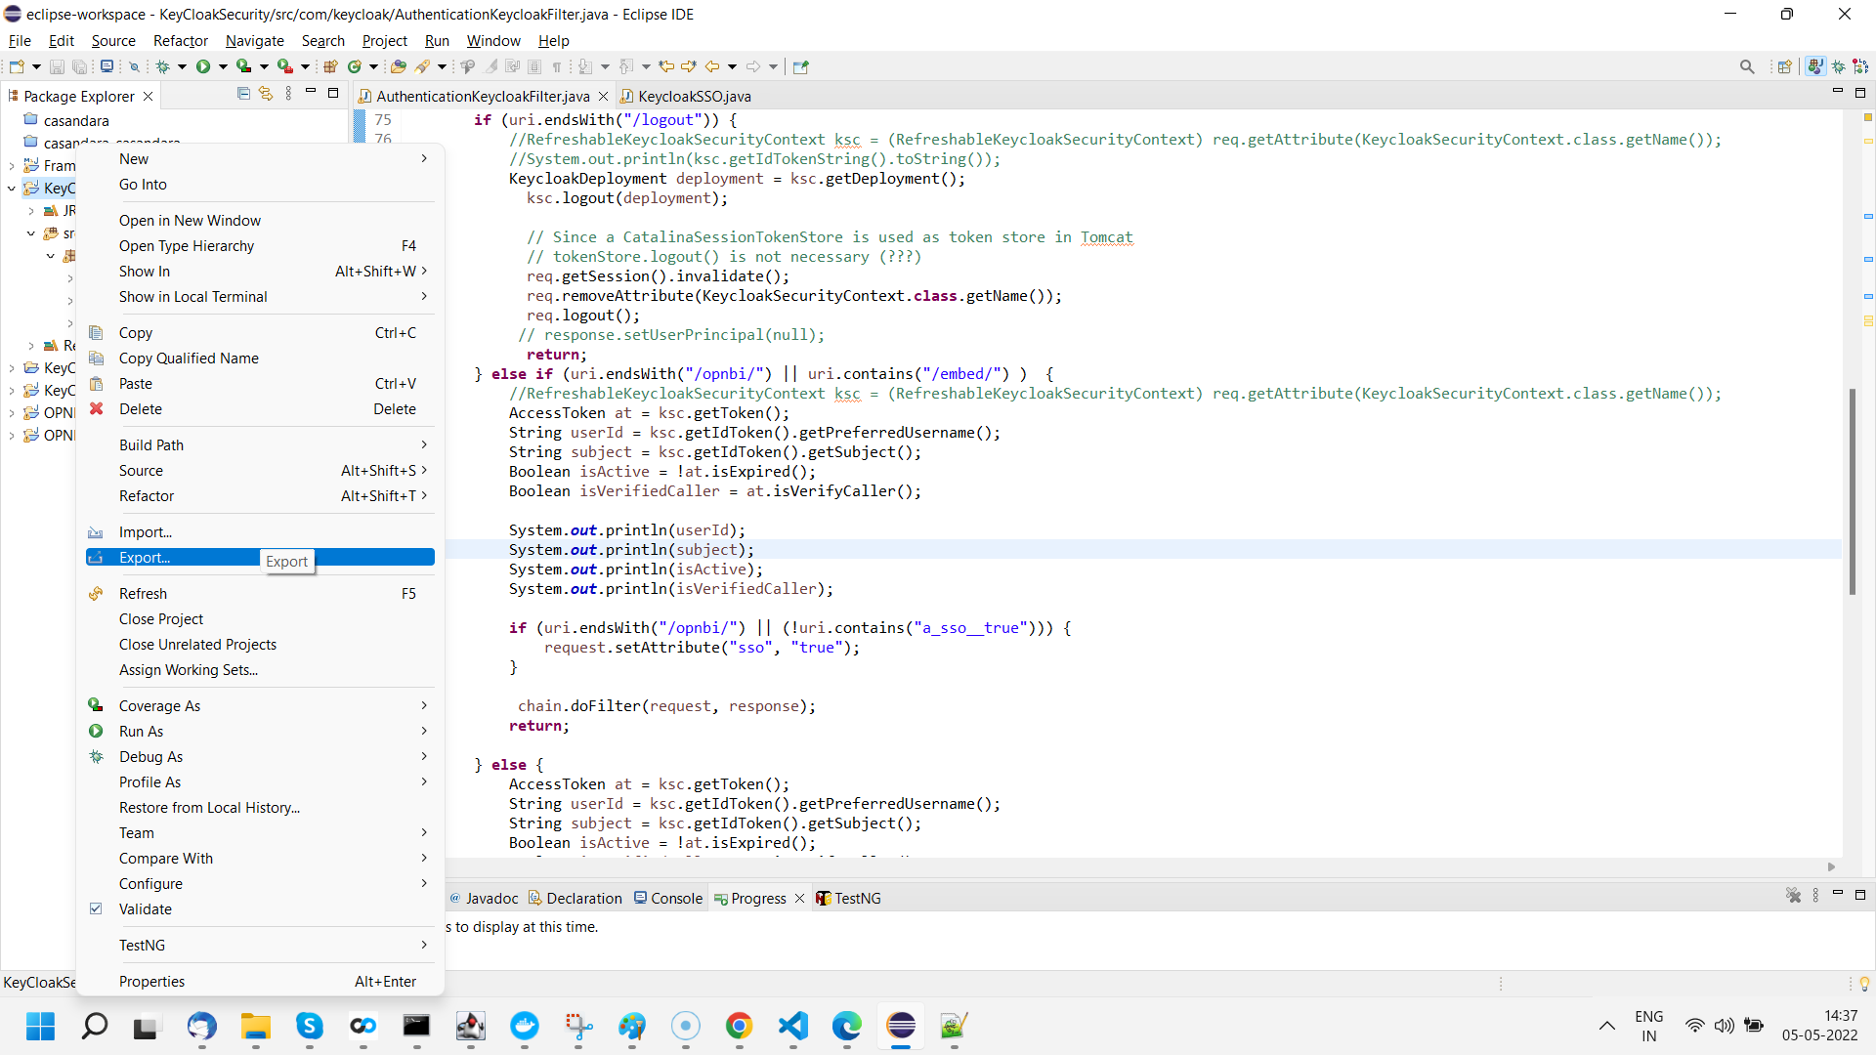Click the Coverage run toolbar icon
The image size is (1876, 1055).
[243, 66]
